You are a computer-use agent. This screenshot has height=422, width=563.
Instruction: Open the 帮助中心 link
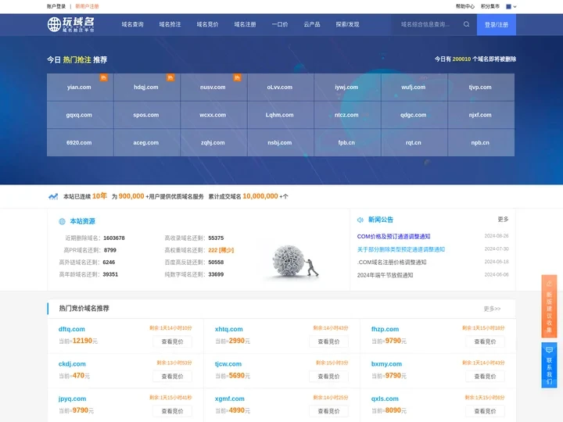coord(465,6)
